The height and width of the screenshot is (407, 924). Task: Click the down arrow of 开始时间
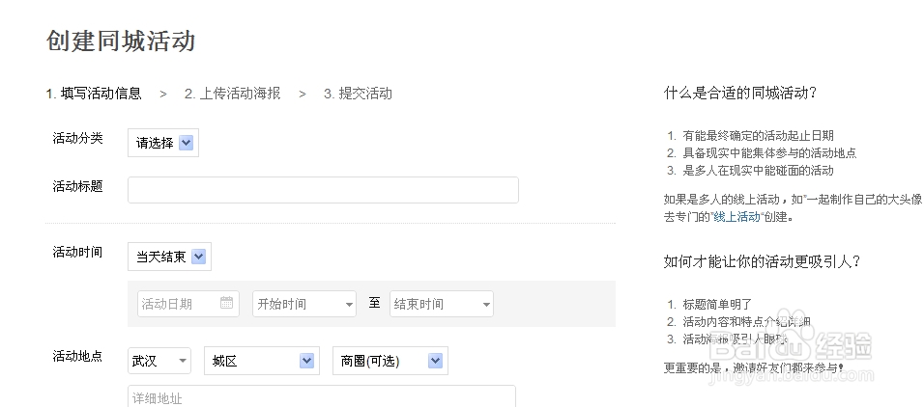[x=349, y=305]
